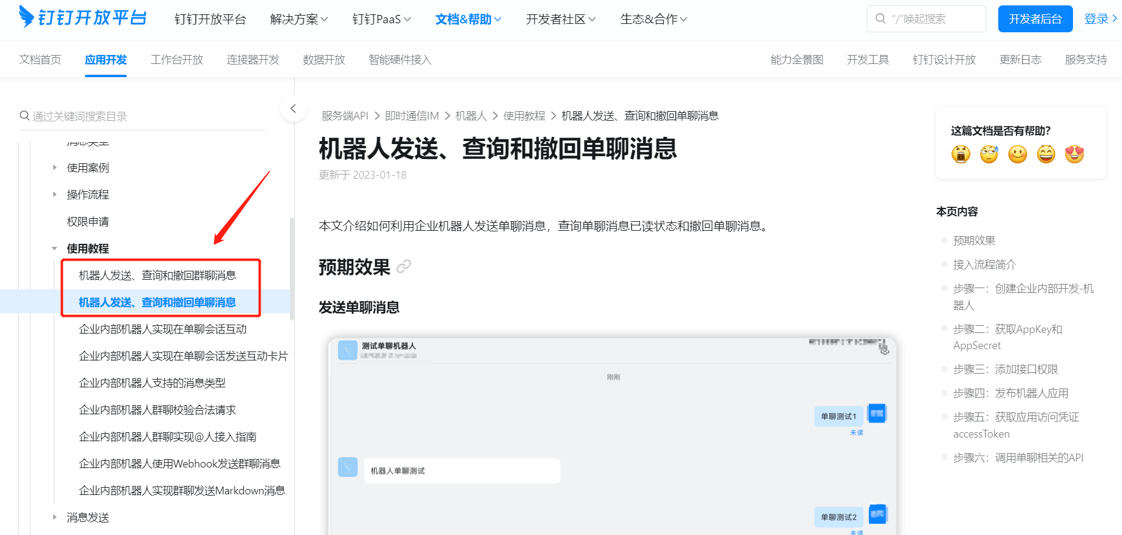Click the search magnifier in top search box
Viewport: 1122px width, 535px height.
point(881,19)
